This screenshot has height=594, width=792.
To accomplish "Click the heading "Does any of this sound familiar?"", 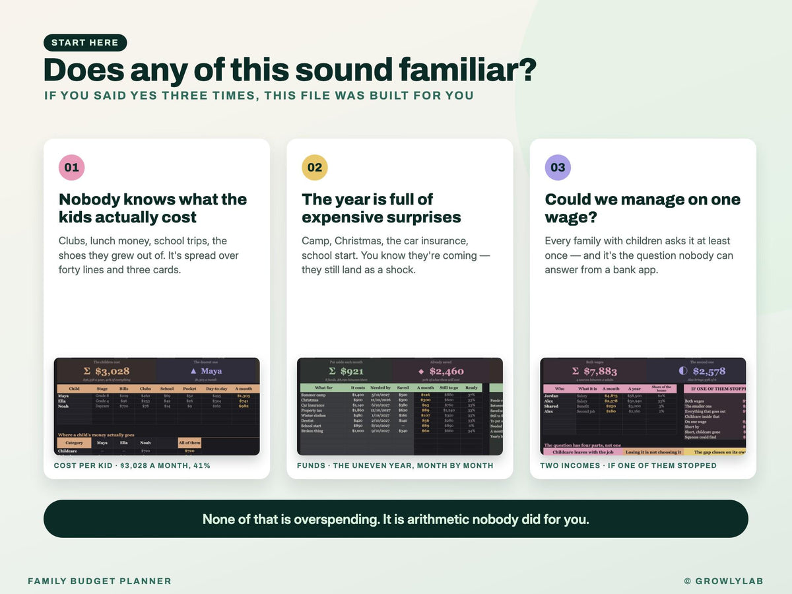I will coord(290,70).
